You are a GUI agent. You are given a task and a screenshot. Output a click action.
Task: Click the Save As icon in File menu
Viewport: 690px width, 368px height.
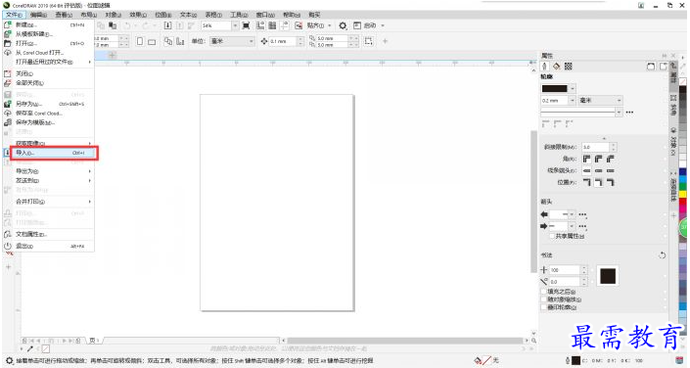pyautogui.click(x=8, y=104)
